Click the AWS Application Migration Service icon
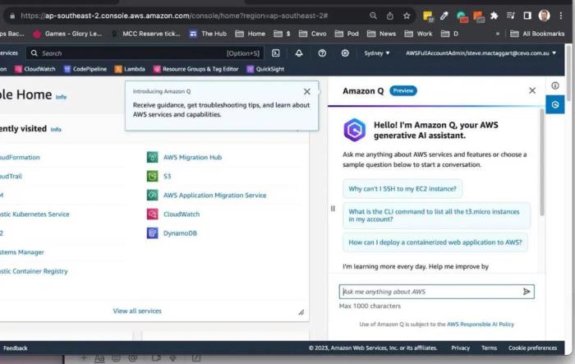Viewport: 575px width, 364px height. point(152,196)
